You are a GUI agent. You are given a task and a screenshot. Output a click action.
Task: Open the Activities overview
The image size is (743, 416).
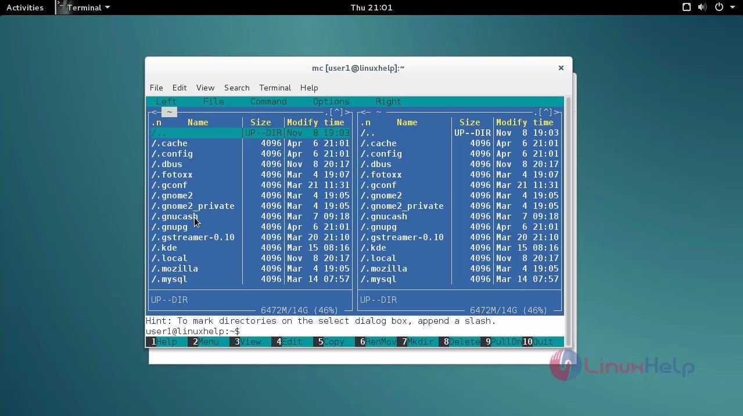(x=25, y=8)
